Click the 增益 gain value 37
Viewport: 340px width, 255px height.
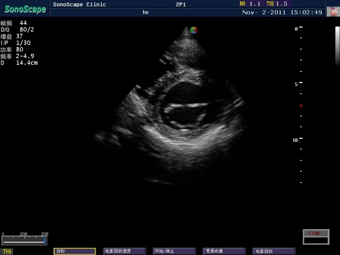click(x=19, y=36)
